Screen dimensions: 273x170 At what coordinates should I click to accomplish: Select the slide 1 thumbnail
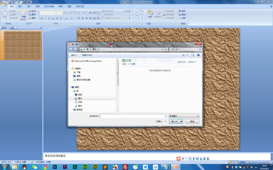click(23, 45)
